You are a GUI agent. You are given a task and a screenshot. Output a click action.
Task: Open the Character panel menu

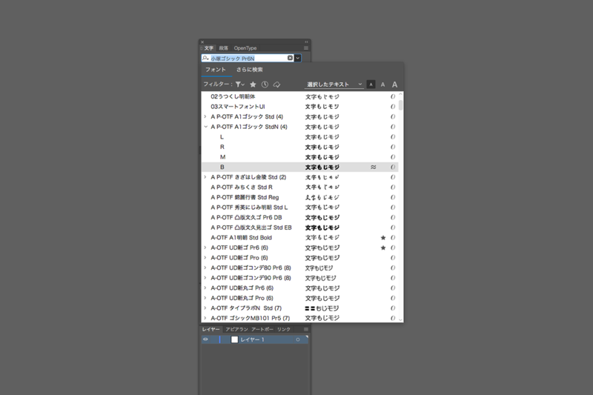coord(306,48)
